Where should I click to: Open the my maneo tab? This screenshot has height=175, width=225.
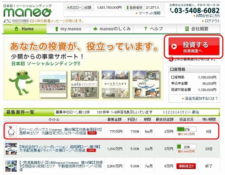(x=68, y=29)
